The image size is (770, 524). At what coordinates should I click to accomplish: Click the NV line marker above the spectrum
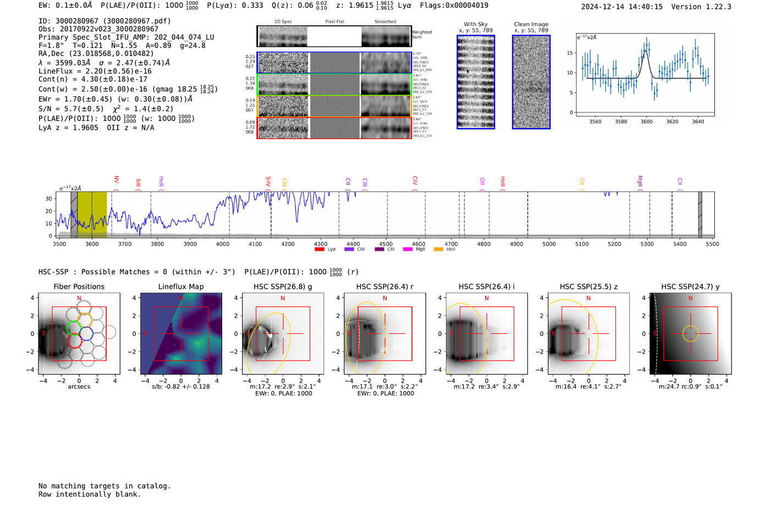pos(116,180)
